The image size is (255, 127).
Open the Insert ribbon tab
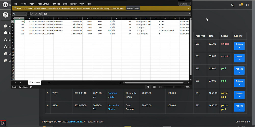[32, 4]
